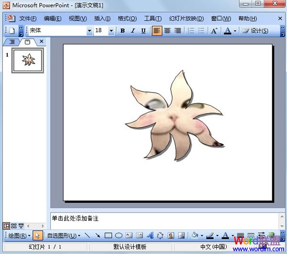Select the Rectangle tool
This screenshot has width=287, height=254.
point(108,235)
